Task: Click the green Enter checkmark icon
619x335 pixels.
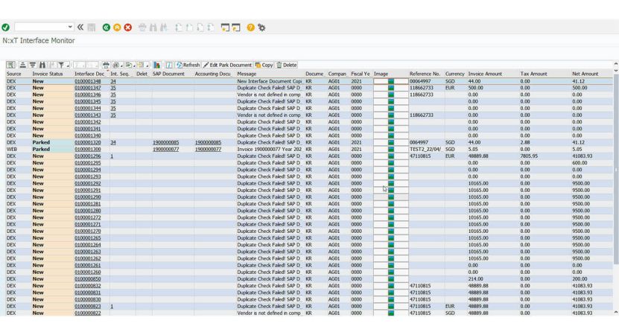Action: [6, 28]
